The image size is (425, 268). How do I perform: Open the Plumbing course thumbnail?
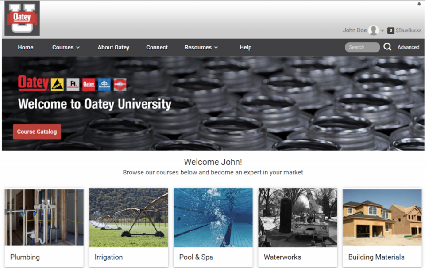(44, 217)
